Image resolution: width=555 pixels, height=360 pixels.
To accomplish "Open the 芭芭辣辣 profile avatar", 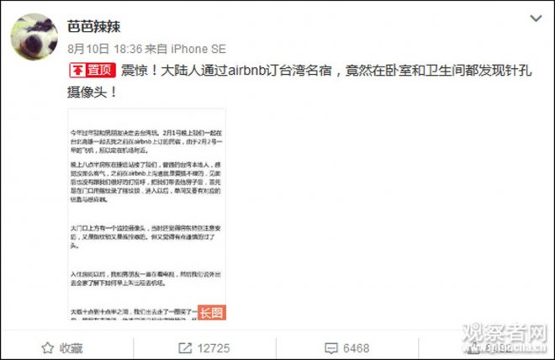I will [34, 37].
